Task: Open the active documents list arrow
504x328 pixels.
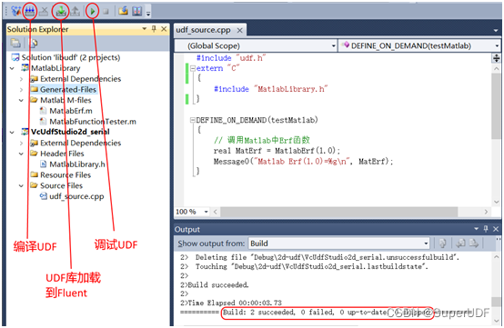Action: click(495, 31)
